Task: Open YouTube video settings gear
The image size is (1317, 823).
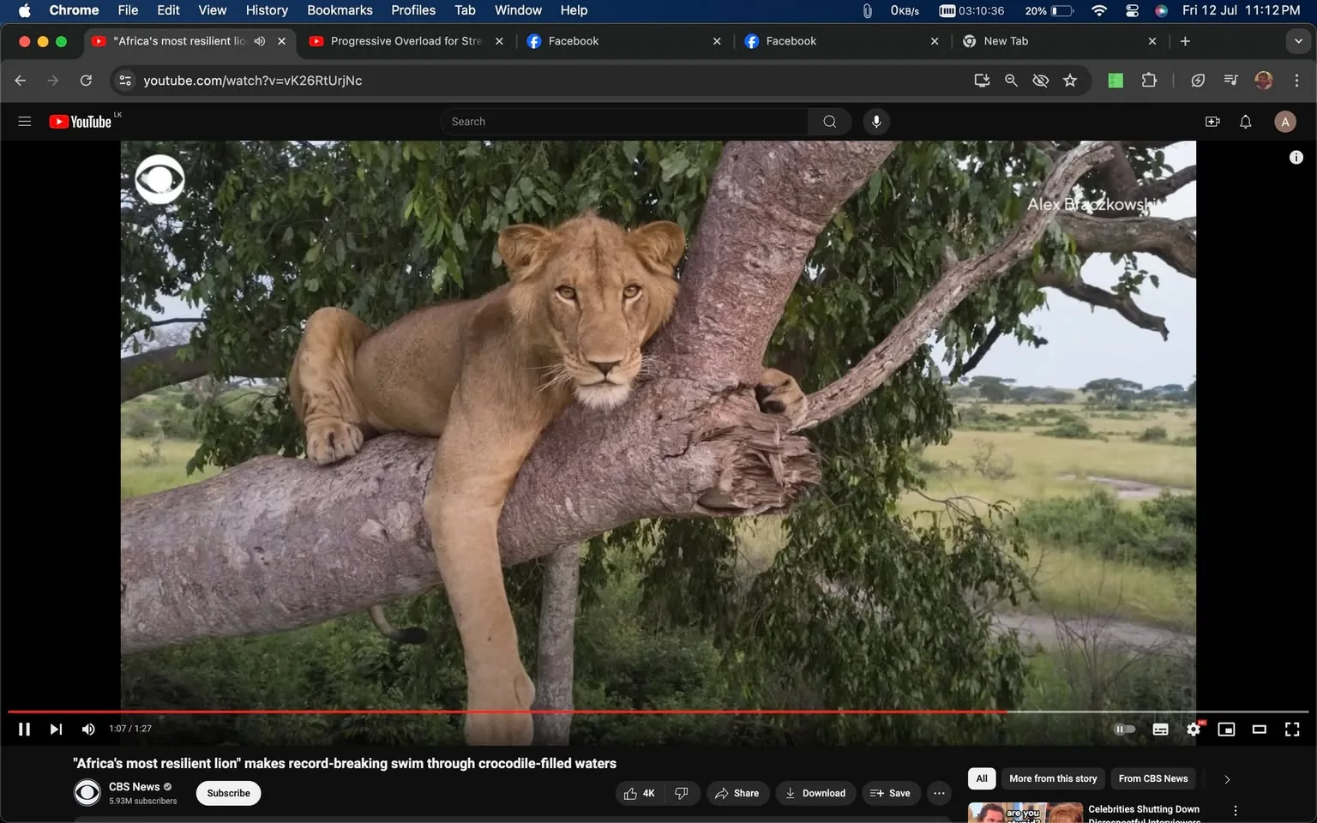Action: click(x=1193, y=729)
